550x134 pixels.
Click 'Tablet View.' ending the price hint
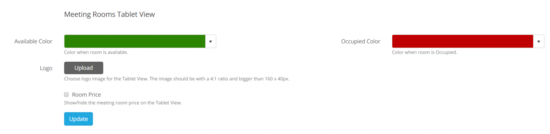[x=169, y=103]
